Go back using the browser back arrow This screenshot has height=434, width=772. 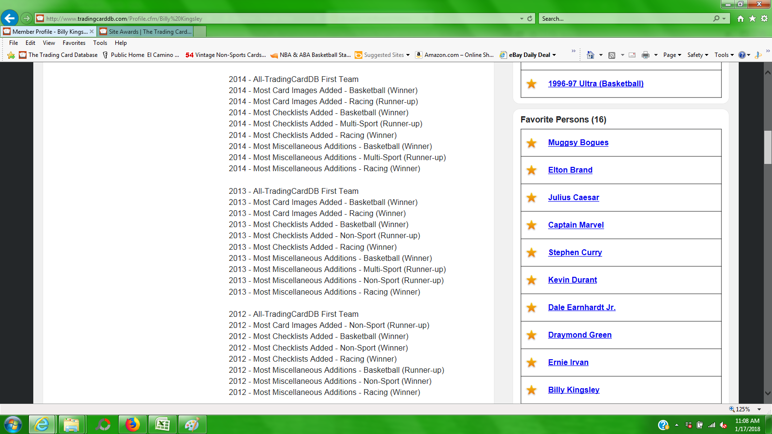click(x=9, y=18)
